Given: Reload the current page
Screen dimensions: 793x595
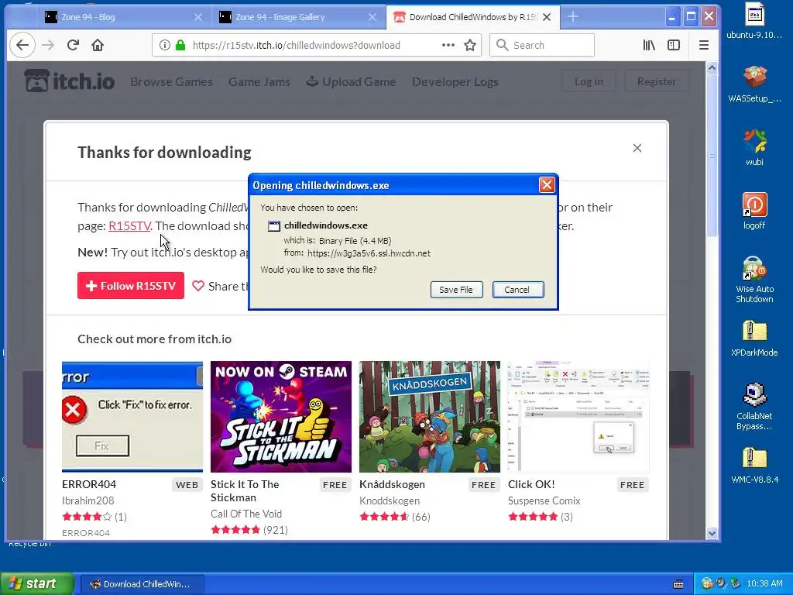Looking at the screenshot, I should 73,45.
